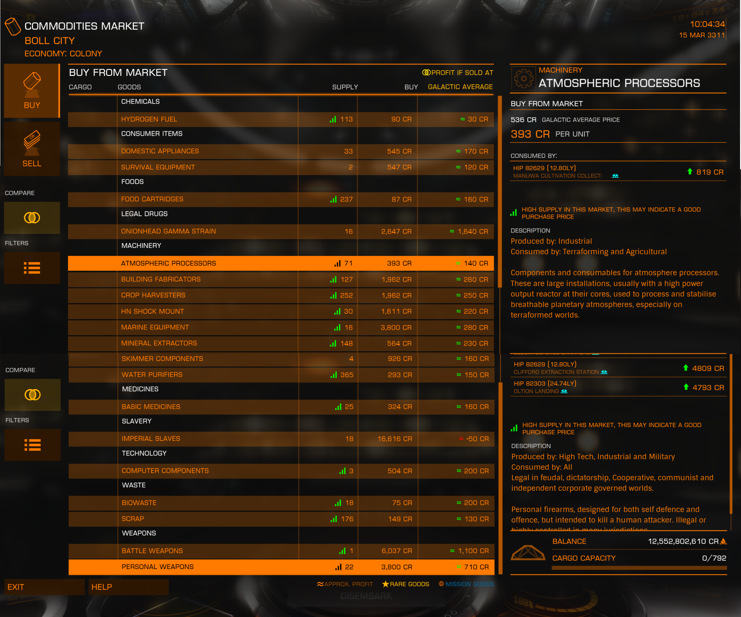Screen dimensions: 741x617
Task: Click the GALACTIC AVERAGE column header
Action: [x=460, y=87]
